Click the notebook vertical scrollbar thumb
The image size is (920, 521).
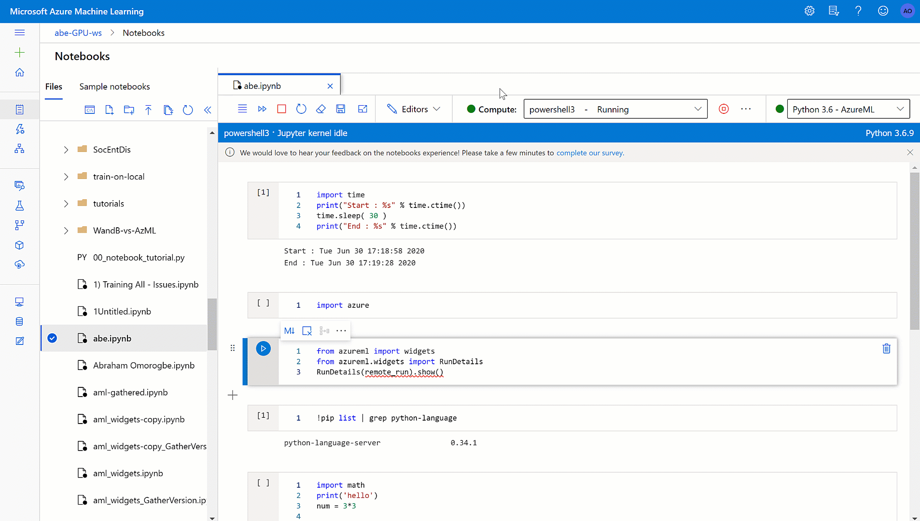coord(915,251)
